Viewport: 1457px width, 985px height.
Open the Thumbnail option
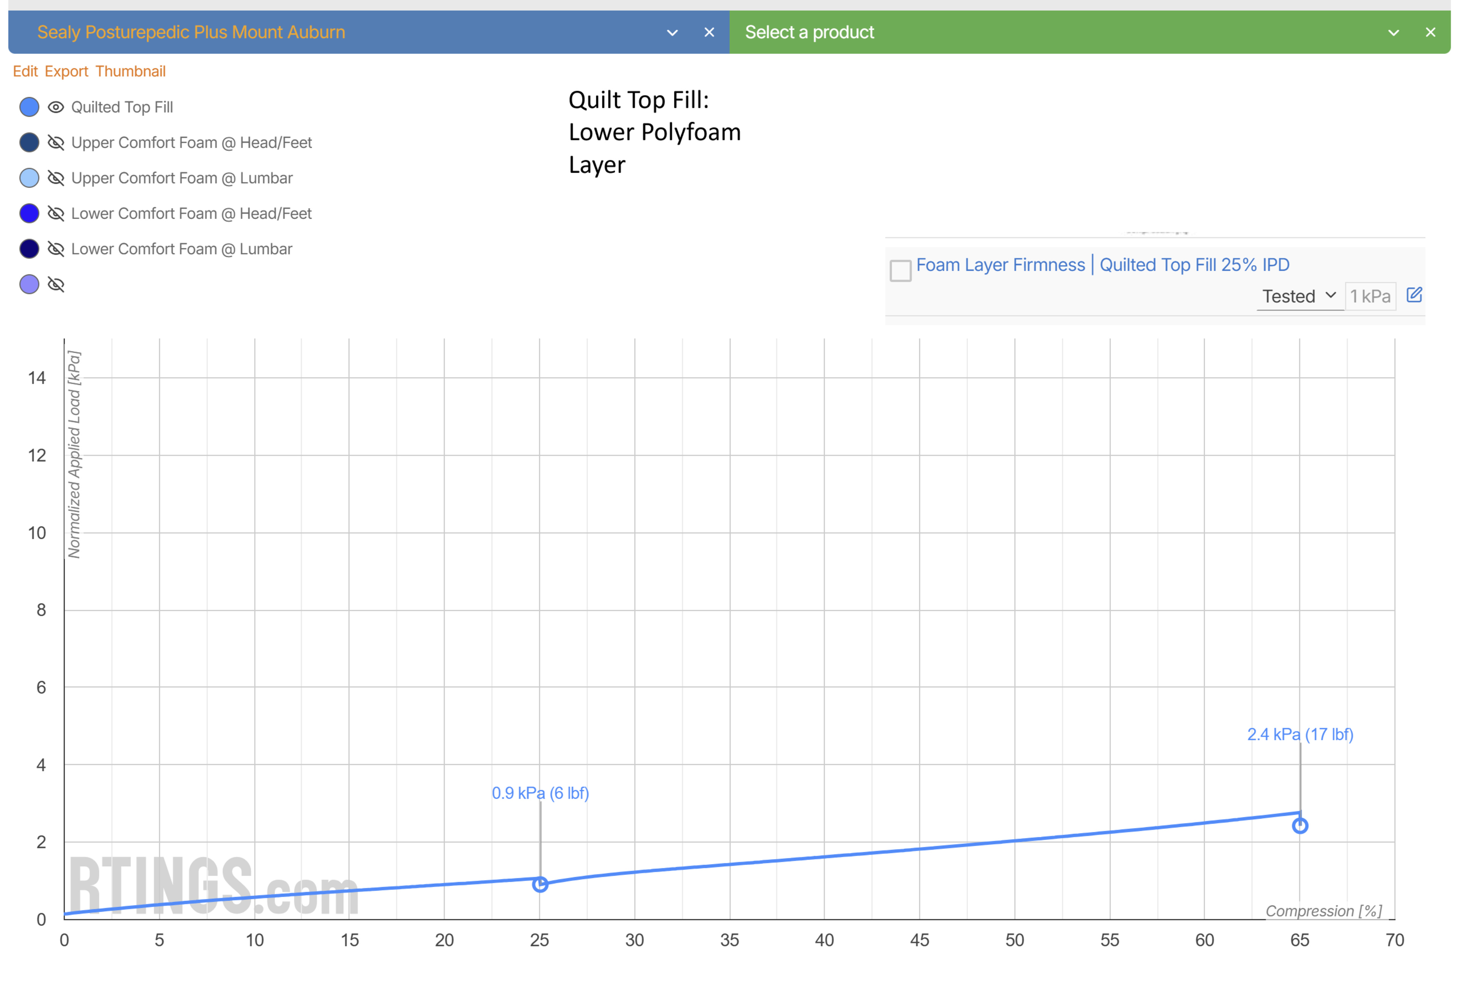coord(131,71)
